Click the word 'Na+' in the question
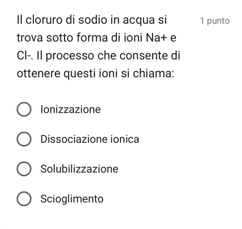Viewport: 242px width, 229px height. pos(156,38)
